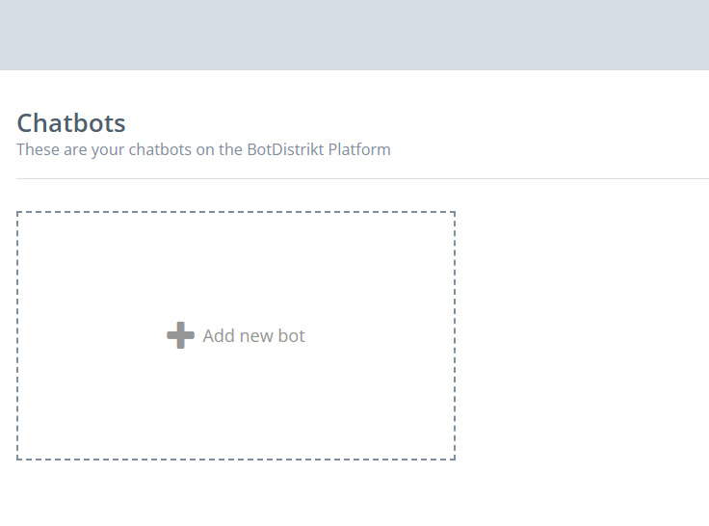Screen dimensions: 709x526
Task: Click the horizontal divider below the subtitle
Action: pyautogui.click(x=362, y=178)
